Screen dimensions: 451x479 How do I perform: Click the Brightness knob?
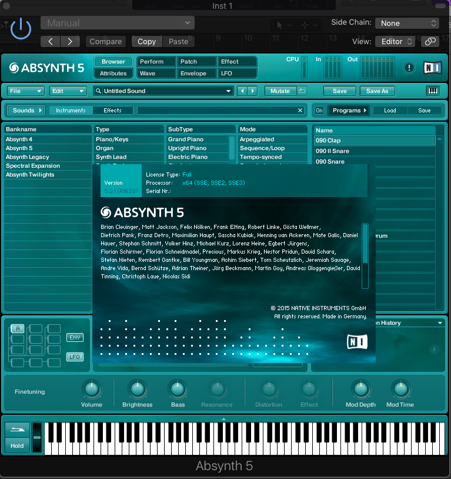(x=138, y=389)
